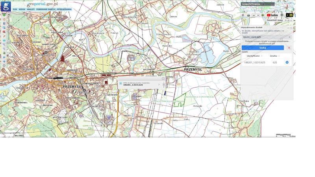Open the PLIK menu

[x=15, y=9]
